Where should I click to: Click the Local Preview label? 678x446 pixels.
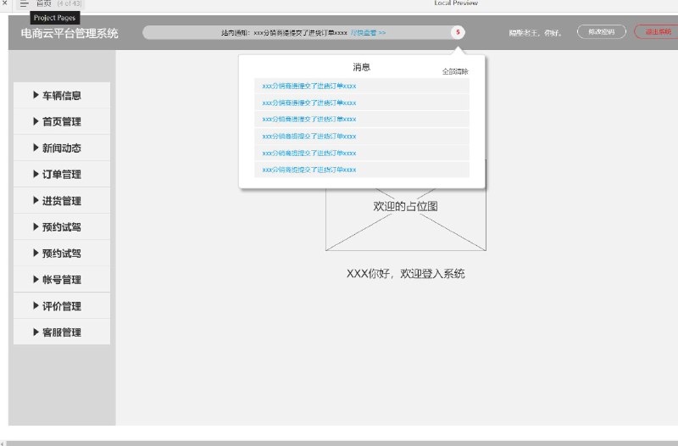click(456, 3)
